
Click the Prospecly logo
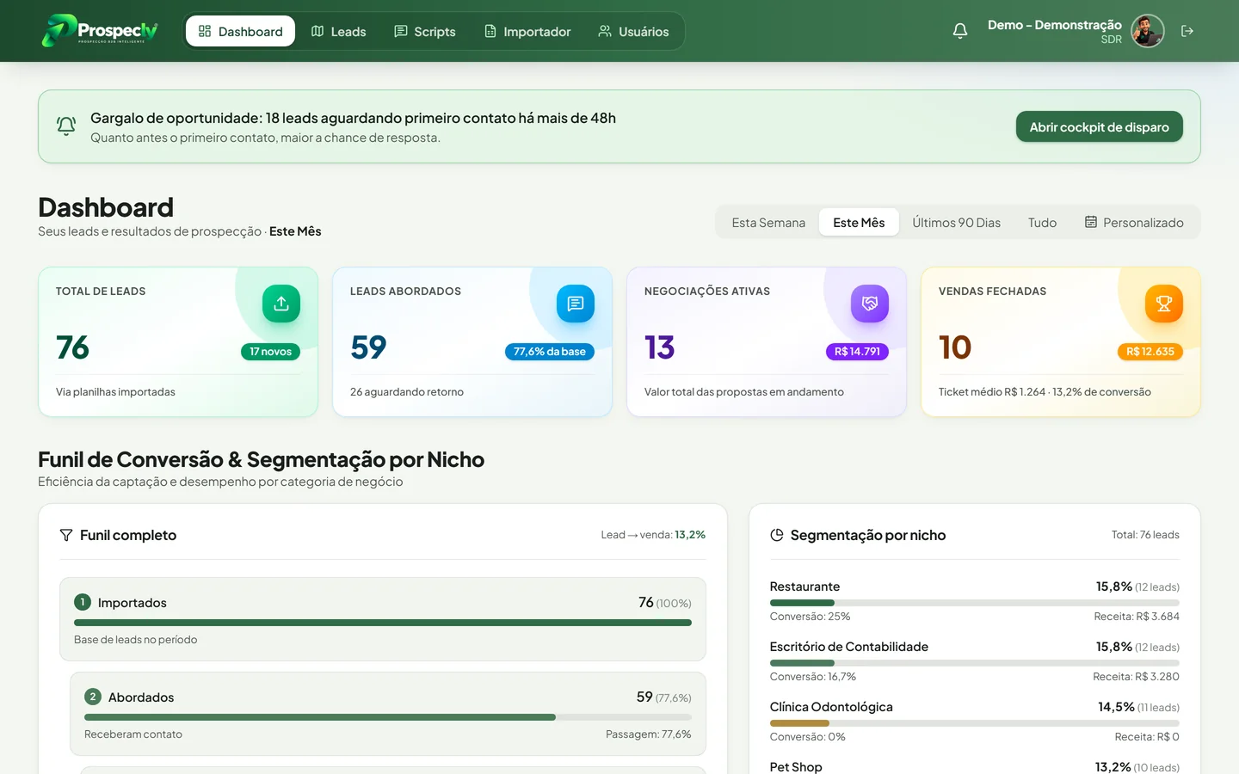(x=100, y=31)
